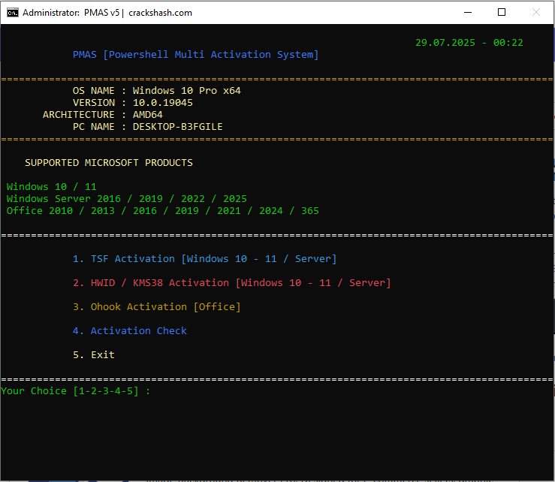The image size is (555, 482).
Task: Click the 'PC NAME : DESKTOP-B3FGILE' line
Action: click(148, 127)
